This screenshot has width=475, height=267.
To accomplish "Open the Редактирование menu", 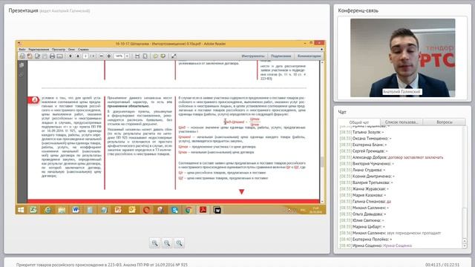I will point(39,50).
